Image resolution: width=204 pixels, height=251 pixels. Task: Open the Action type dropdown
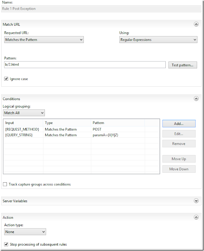[x=25, y=232]
